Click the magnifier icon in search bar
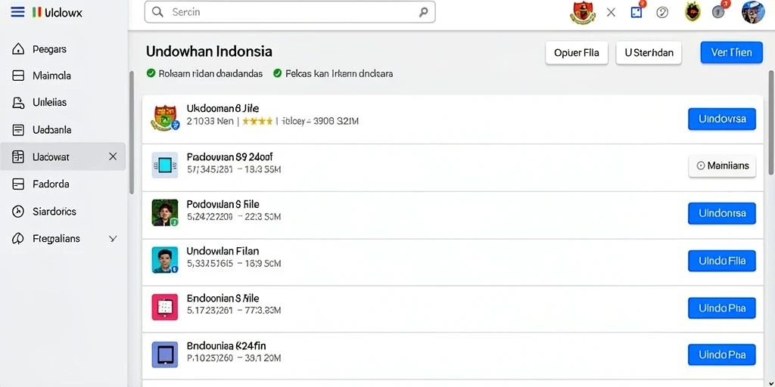This screenshot has height=387, width=775. point(157,12)
